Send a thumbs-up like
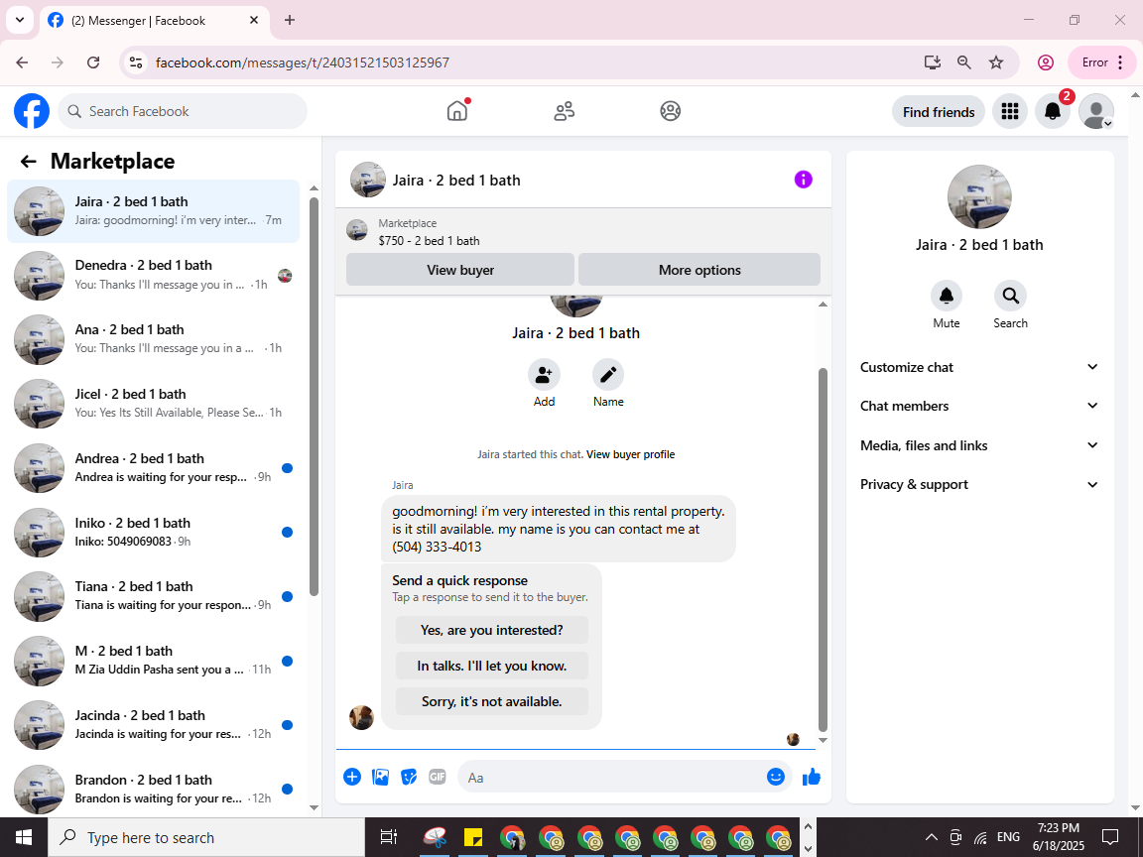The width and height of the screenshot is (1143, 857). point(812,777)
